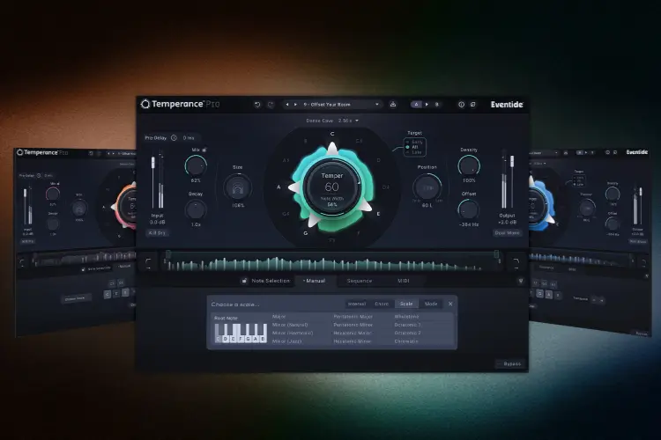Close the Choose a scale panel
Screen dimensions: 661x440
pos(450,304)
